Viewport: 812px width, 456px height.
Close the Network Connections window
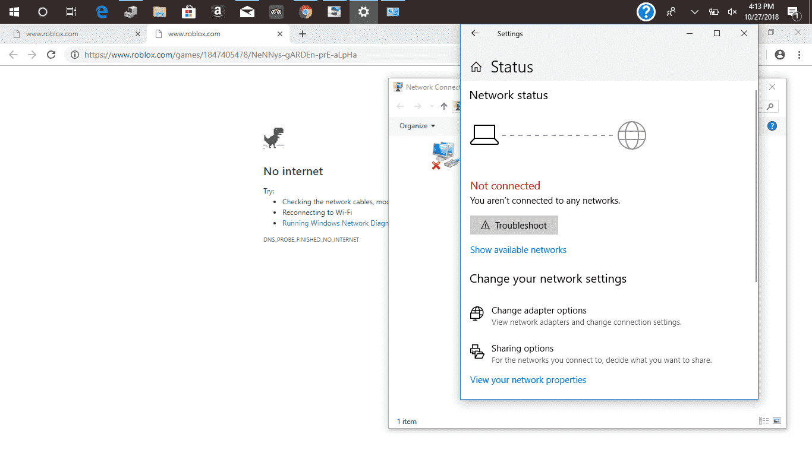click(772, 87)
